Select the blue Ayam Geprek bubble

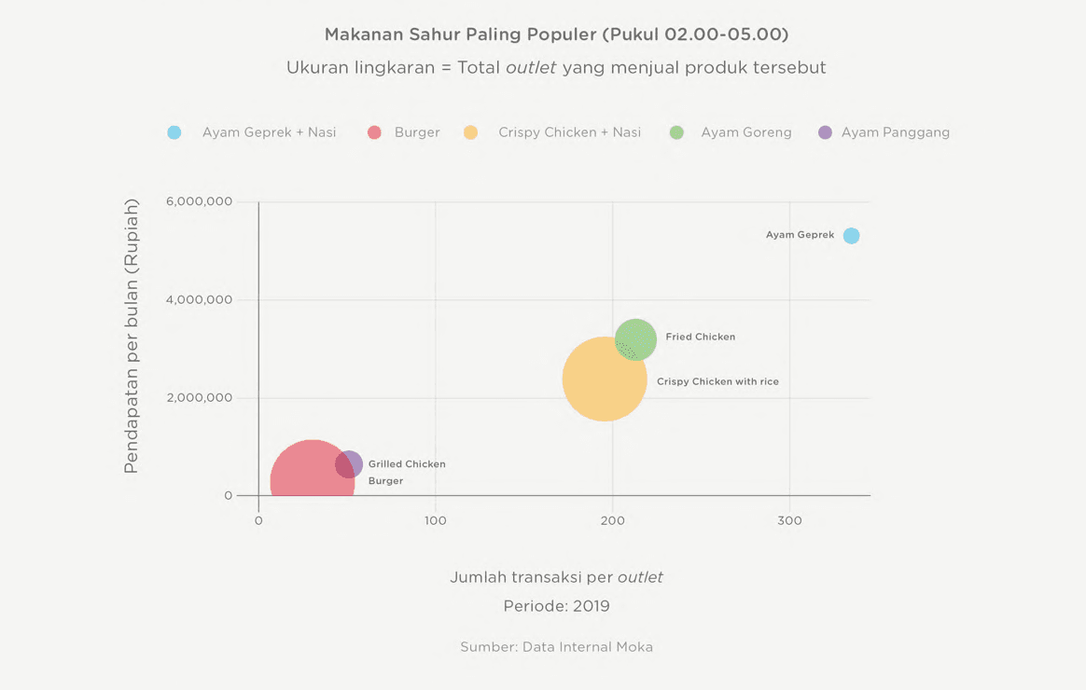851,236
